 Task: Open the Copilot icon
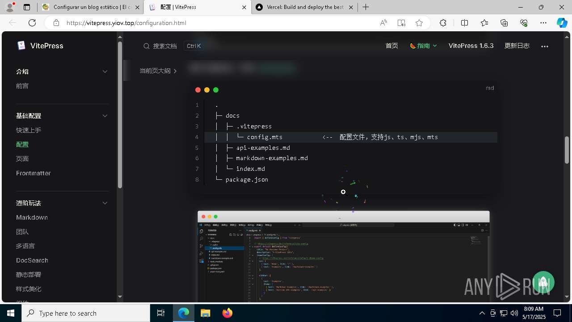coord(562,23)
